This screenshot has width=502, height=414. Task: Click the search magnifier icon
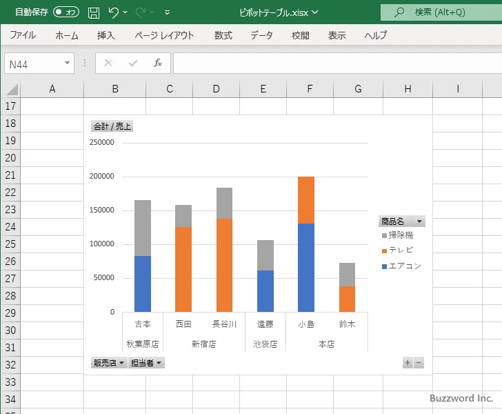click(x=399, y=12)
